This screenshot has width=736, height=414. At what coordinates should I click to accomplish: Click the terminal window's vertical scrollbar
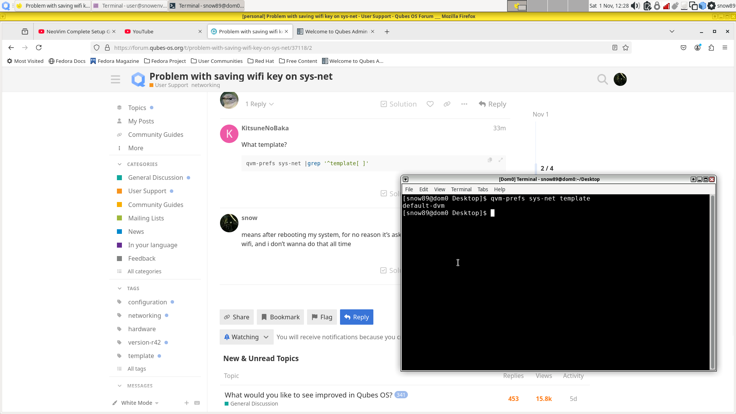712,282
